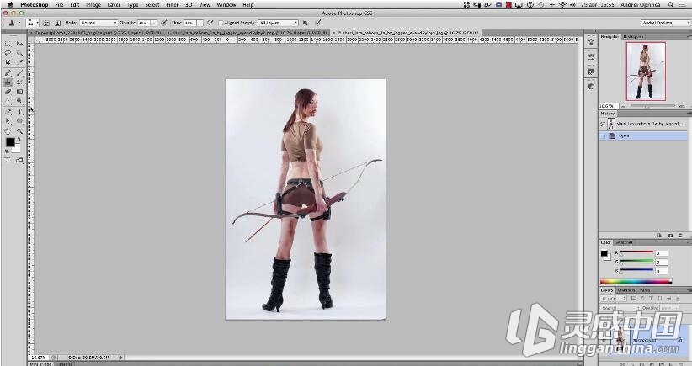This screenshot has height=366, width=692.
Task: Set history brush source on snapshot row
Action: point(603,124)
